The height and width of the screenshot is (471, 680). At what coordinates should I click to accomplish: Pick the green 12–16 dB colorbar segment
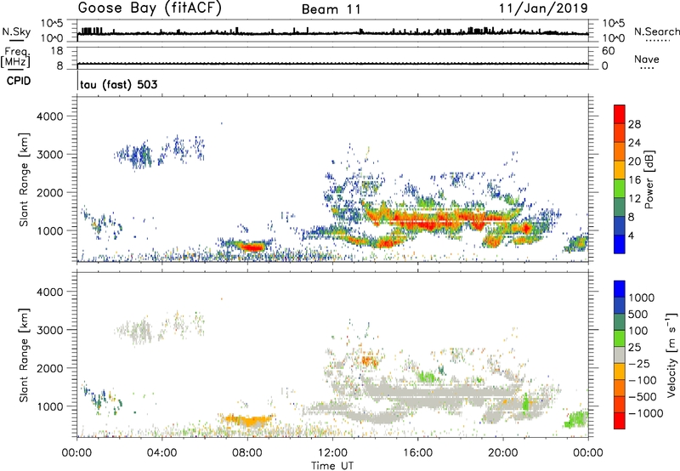coord(620,189)
